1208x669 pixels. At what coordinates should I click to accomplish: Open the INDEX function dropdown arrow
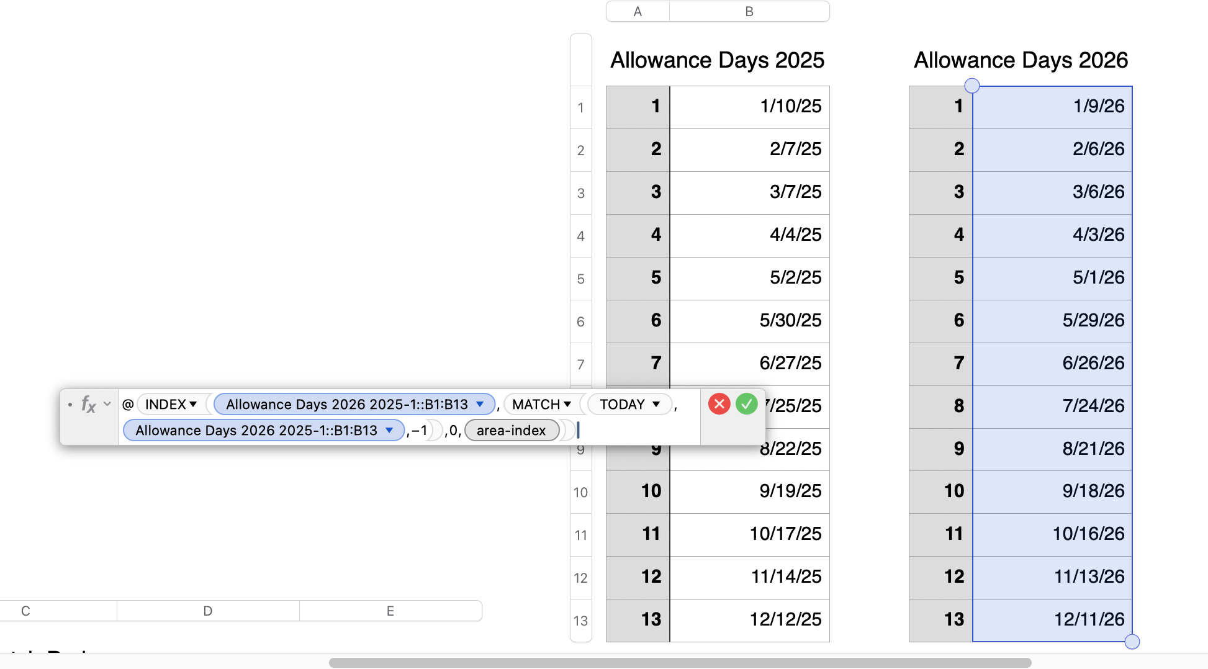pyautogui.click(x=193, y=405)
